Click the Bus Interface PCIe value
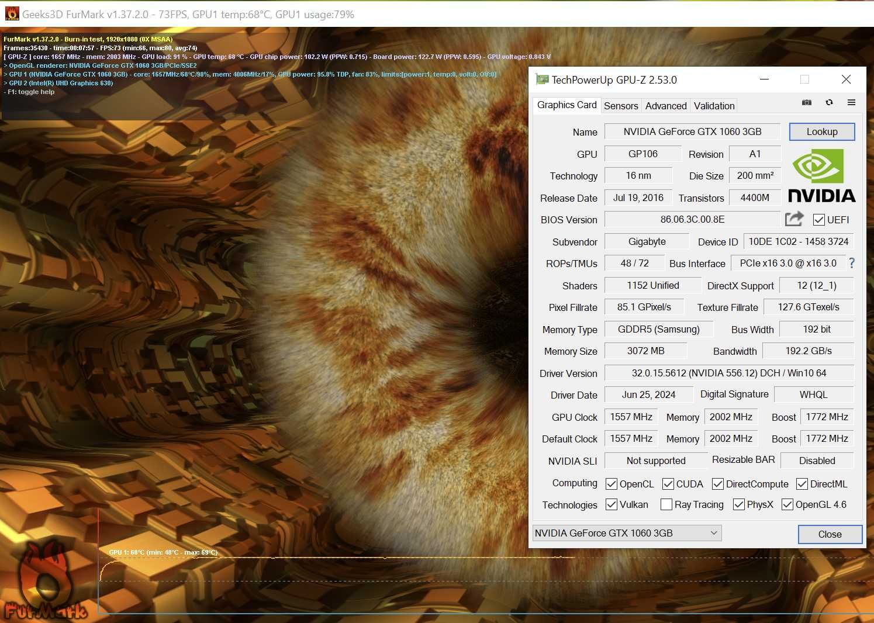 pos(788,263)
